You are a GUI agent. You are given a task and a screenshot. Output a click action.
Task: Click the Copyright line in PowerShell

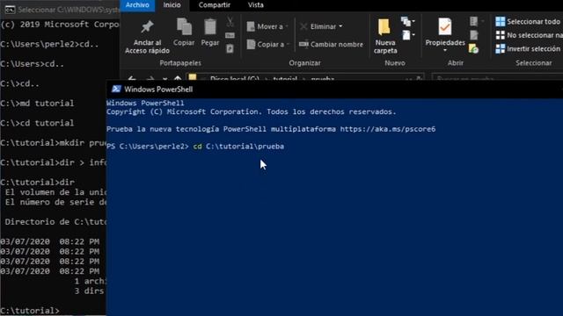252,111
